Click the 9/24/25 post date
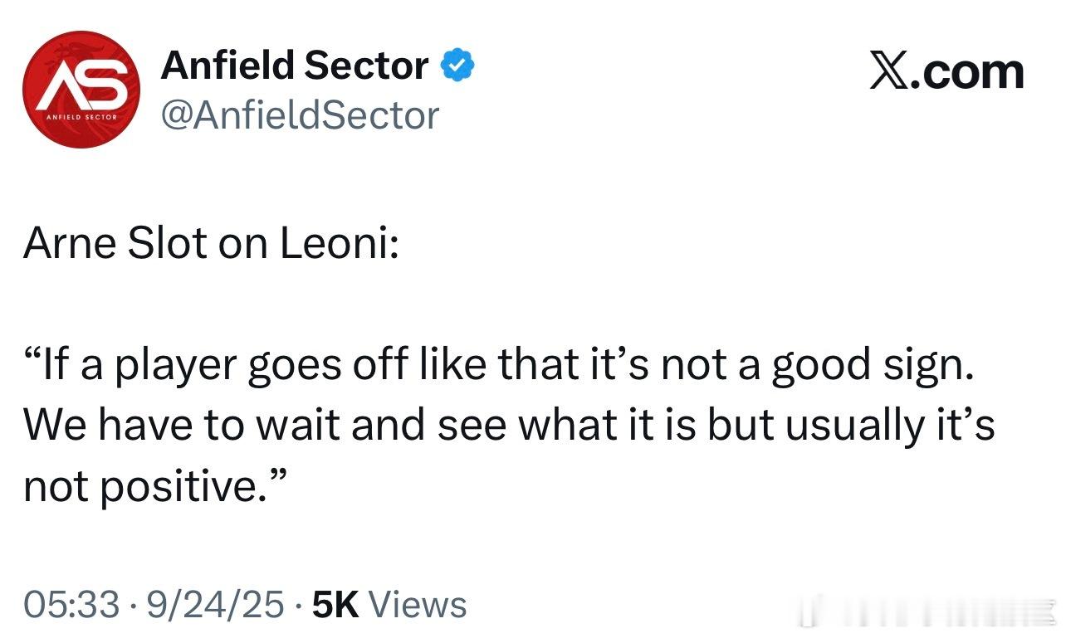This screenshot has height=638, width=1066. coord(216,605)
